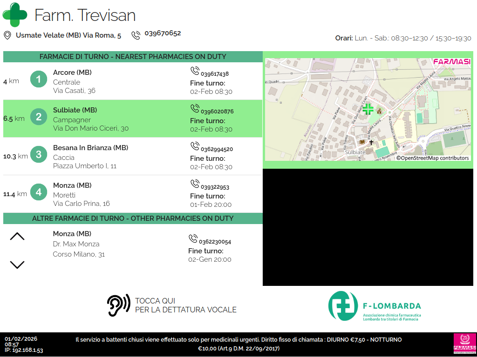Select the number 1 badge for Arcore
Image resolution: width=477 pixels, height=357 pixels.
coord(39,79)
